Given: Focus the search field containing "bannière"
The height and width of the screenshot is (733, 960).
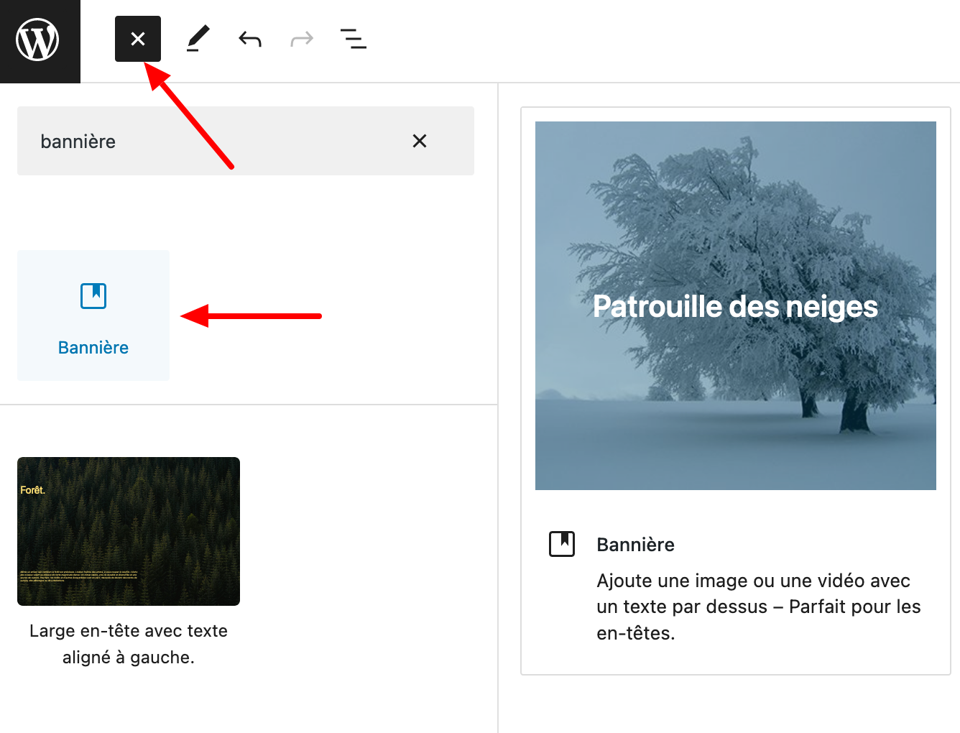Looking at the screenshot, I should [x=216, y=142].
